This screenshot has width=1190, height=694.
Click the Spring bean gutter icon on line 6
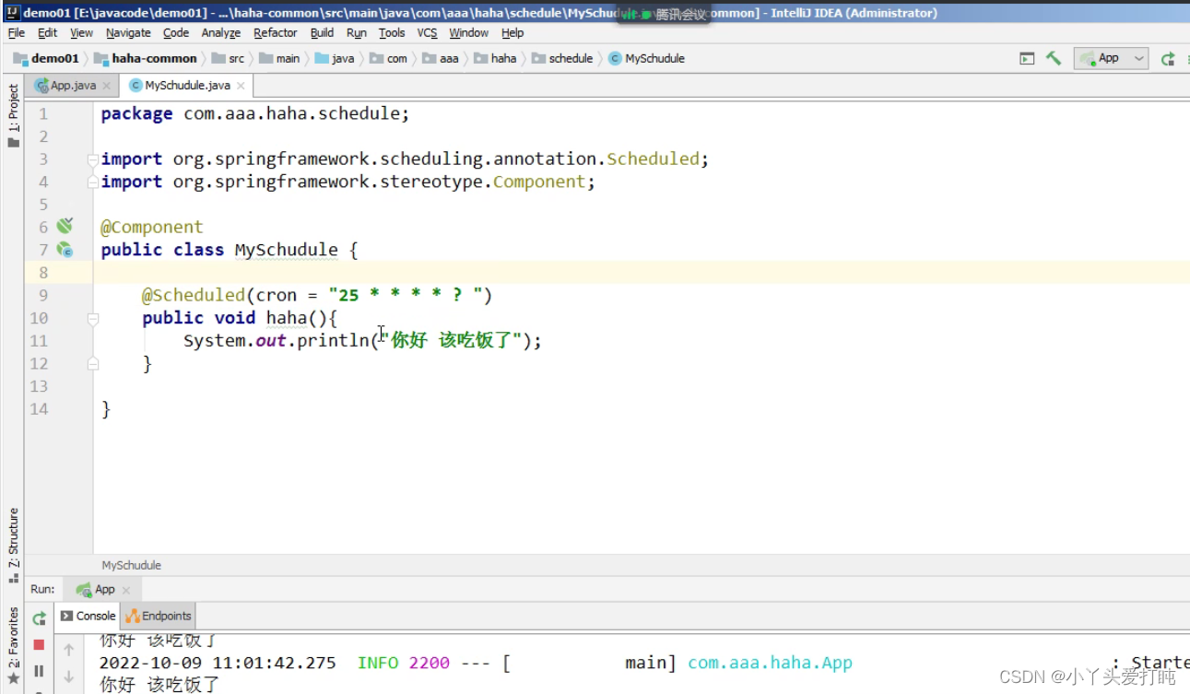click(65, 226)
